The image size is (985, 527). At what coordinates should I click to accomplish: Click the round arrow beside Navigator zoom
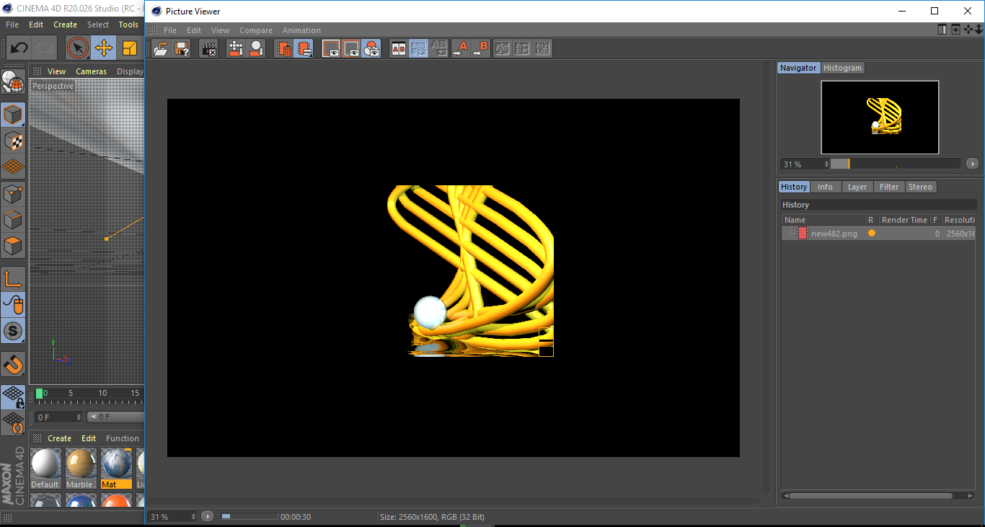(x=973, y=164)
